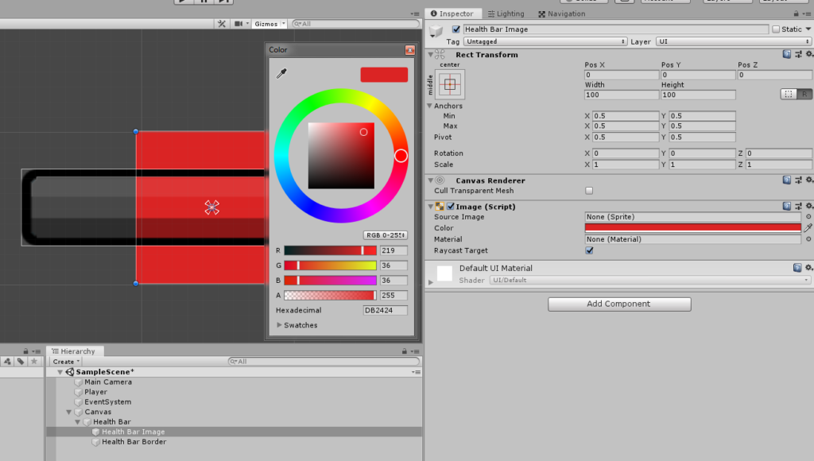Open the RGB 0-255 color mode dropdown

point(386,235)
